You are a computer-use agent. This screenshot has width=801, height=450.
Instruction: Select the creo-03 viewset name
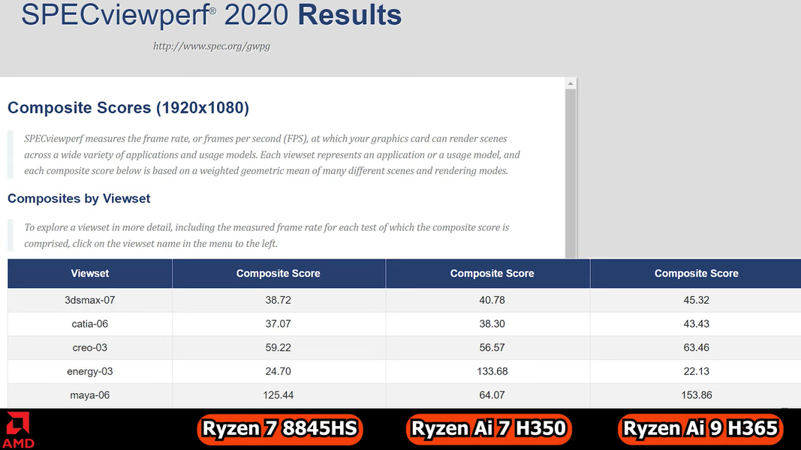[x=90, y=348]
